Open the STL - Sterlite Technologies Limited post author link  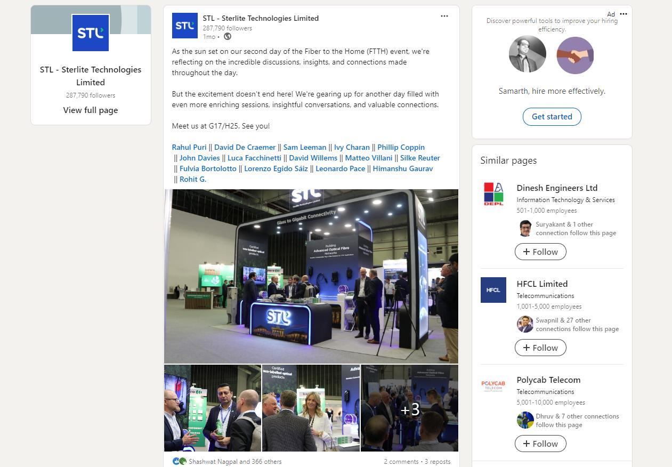(x=261, y=18)
